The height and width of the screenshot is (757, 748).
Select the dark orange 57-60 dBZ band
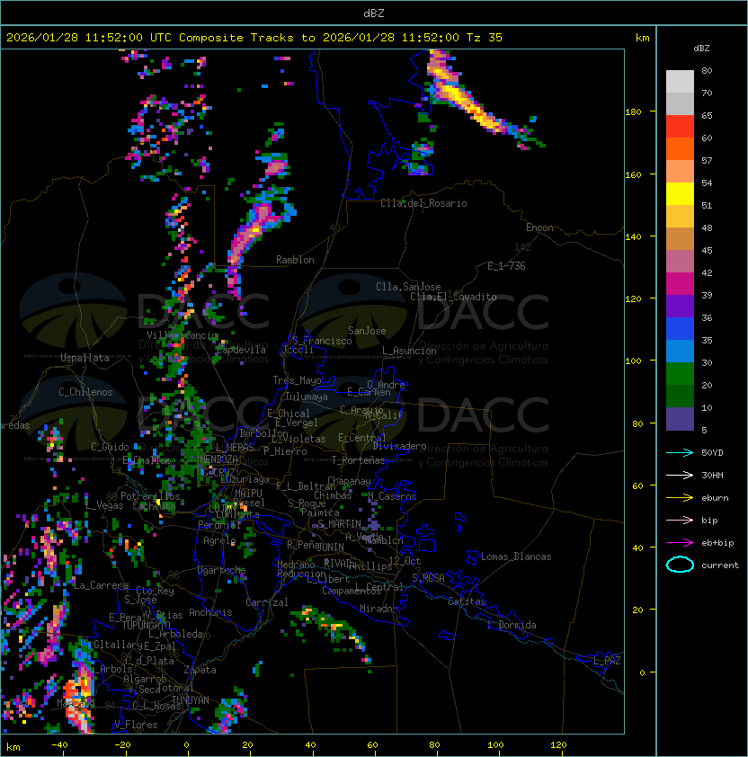tap(680, 148)
